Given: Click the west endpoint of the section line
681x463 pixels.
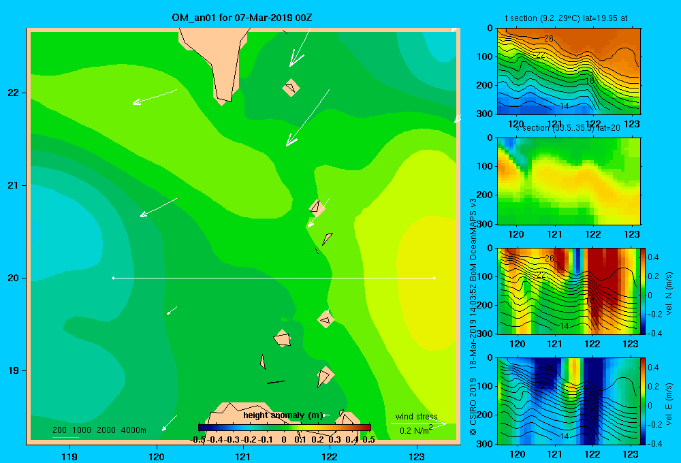Looking at the screenshot, I should tap(113, 278).
